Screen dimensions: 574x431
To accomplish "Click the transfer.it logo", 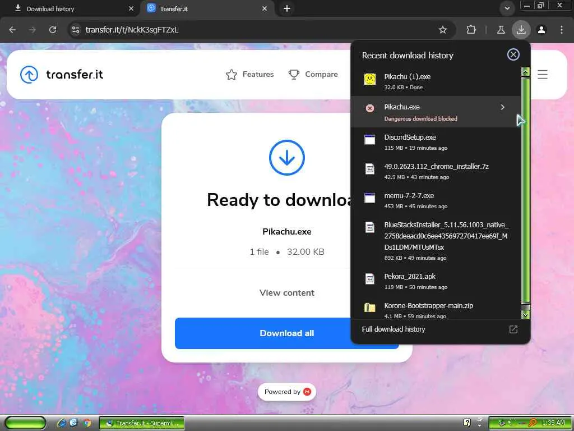I will point(62,75).
